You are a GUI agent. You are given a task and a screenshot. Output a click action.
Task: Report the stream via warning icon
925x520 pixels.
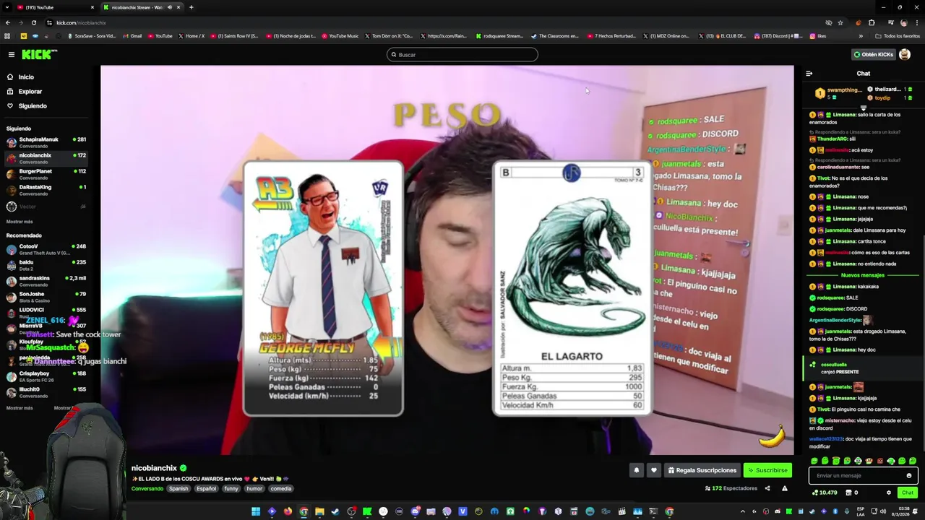click(784, 488)
